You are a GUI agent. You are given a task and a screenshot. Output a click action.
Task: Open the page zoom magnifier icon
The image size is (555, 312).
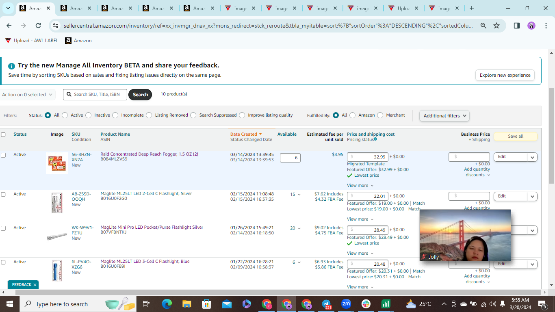tap(483, 26)
